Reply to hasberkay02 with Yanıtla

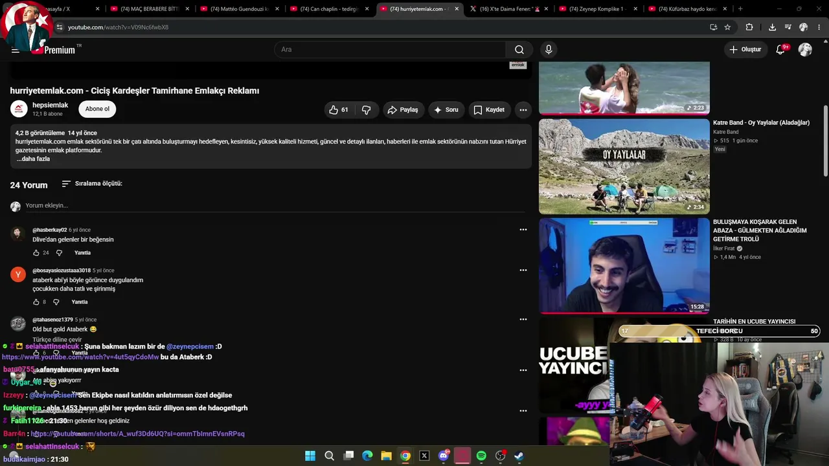(82, 252)
